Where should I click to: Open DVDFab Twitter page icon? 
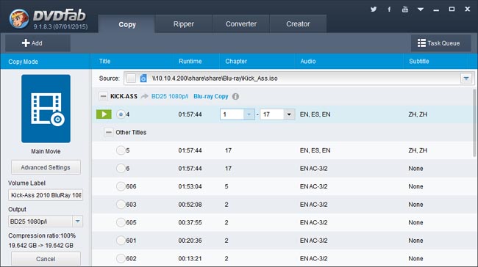pos(374,9)
